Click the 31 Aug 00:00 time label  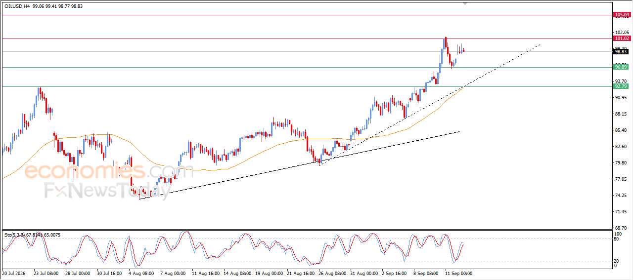pyautogui.click(x=363, y=273)
